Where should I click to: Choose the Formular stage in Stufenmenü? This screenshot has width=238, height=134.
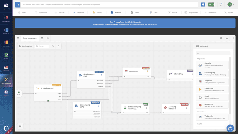(212, 65)
